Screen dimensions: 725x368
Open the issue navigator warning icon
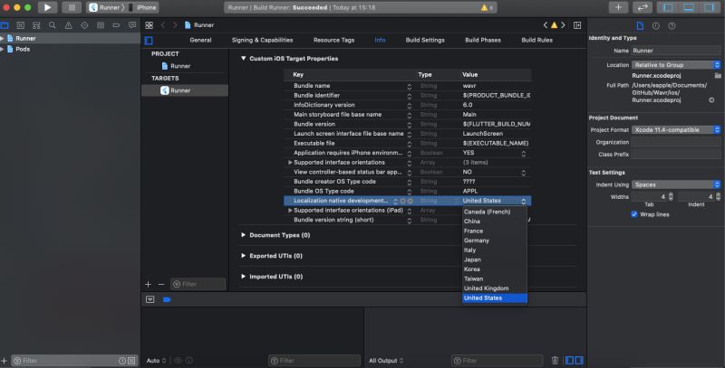(x=69, y=25)
